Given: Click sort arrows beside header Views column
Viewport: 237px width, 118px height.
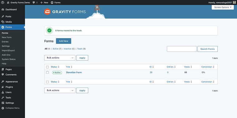Looking at the screenshot, I should pyautogui.click(x=191, y=67).
